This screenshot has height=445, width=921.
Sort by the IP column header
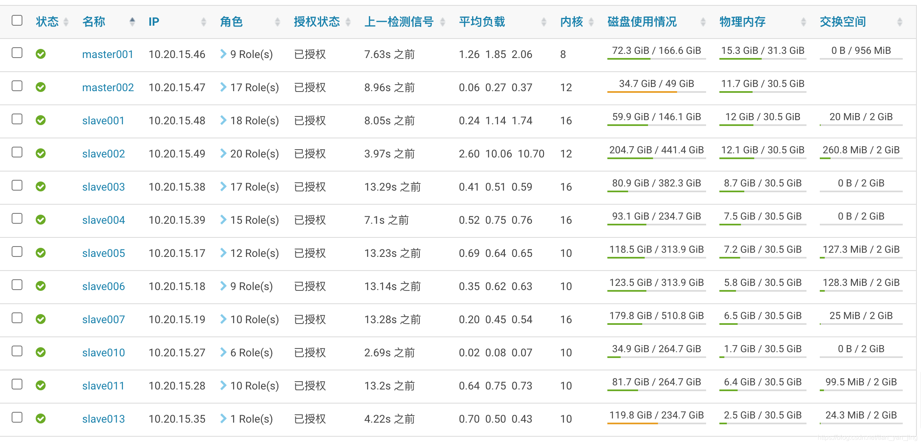(x=154, y=22)
